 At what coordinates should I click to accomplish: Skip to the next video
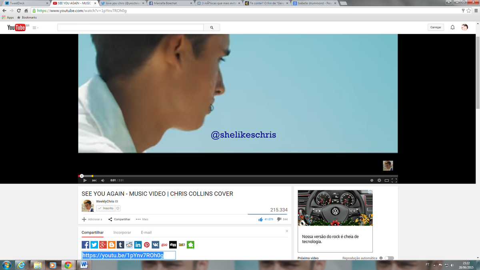pos(94,180)
